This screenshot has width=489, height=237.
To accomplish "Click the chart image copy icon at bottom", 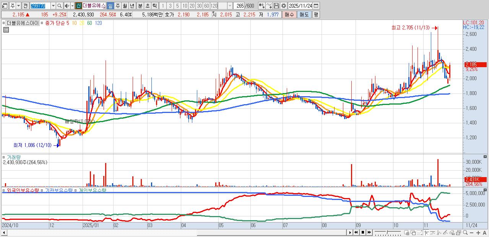I will pos(459,233).
